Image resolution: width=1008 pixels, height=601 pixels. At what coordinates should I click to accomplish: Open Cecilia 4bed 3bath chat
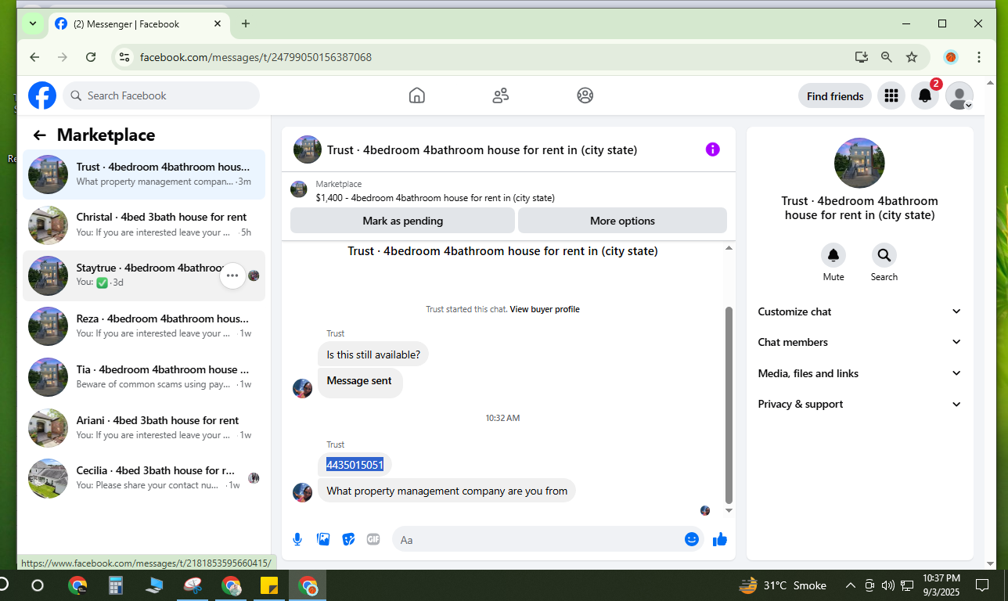[x=143, y=478]
